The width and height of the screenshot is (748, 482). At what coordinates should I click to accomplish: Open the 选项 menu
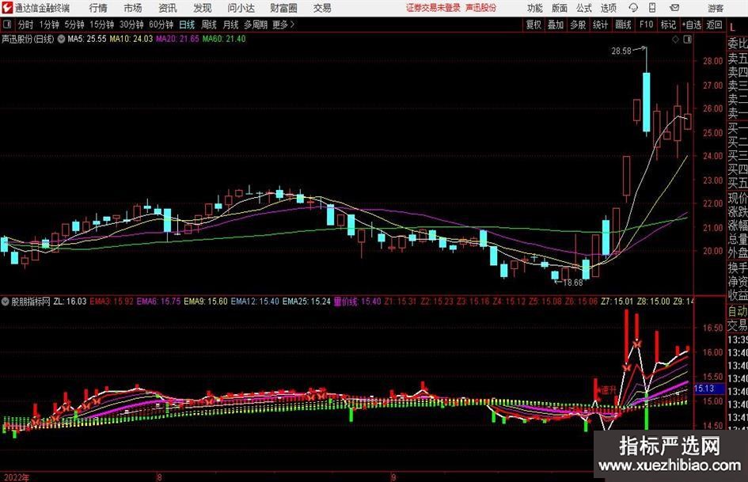pyautogui.click(x=608, y=8)
